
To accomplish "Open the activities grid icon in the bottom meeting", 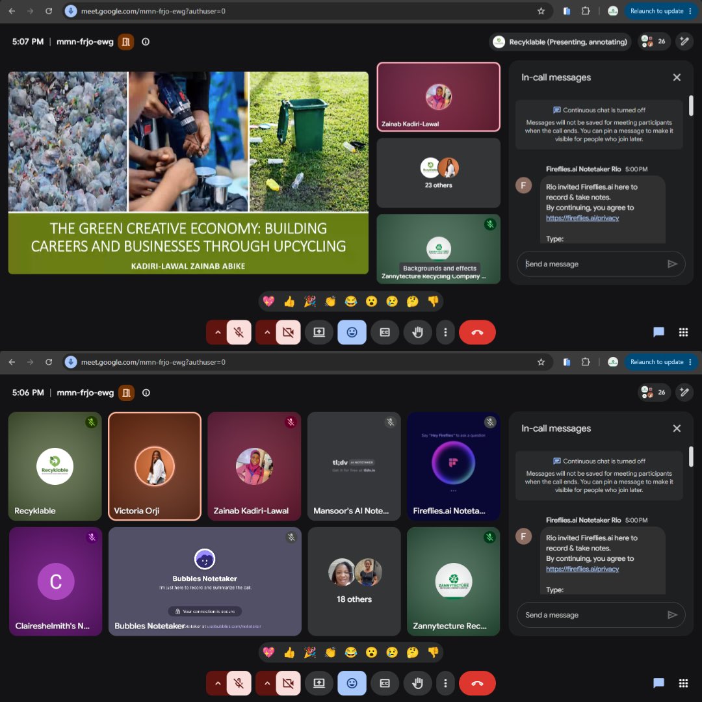I will coord(683,683).
